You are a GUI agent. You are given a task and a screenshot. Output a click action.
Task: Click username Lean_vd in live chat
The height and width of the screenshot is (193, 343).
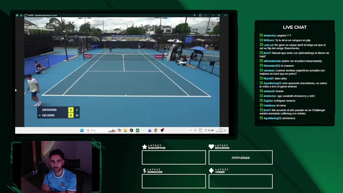(269, 45)
